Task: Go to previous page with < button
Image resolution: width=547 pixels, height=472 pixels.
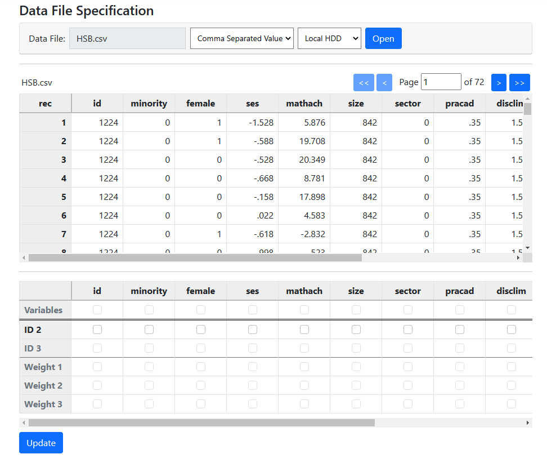Action: (384, 82)
